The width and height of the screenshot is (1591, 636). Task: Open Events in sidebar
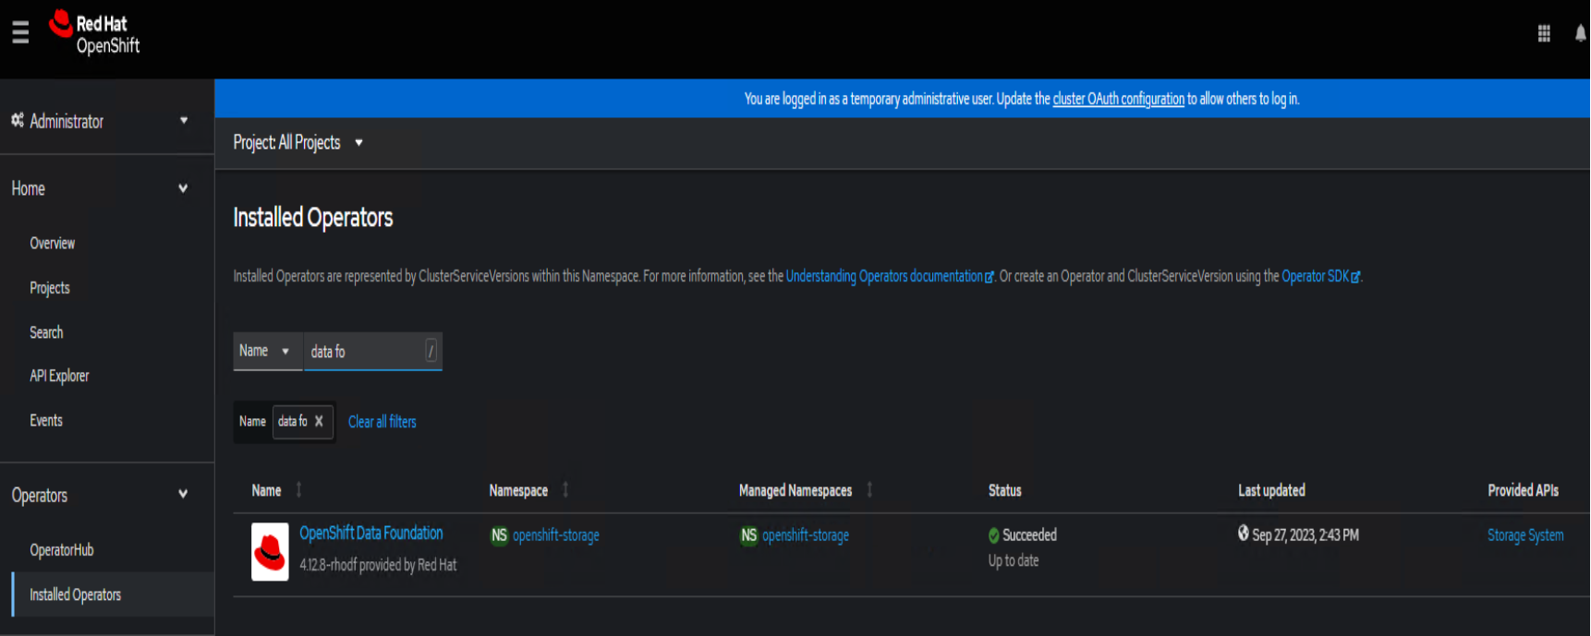(x=46, y=420)
